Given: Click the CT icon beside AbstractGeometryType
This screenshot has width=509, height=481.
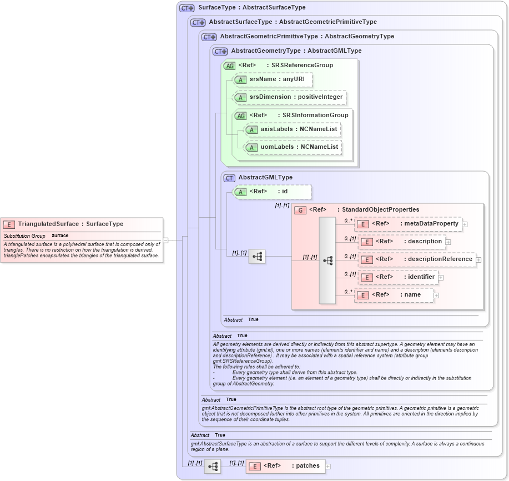Looking at the screenshot, I should tap(220, 51).
